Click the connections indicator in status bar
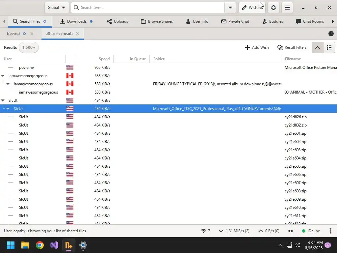337x253 pixels. click(205, 231)
